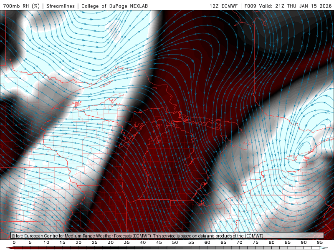Viewport: 334px width, 250px height.
Task: Click the '85' value on color scale
Action: pos(288,242)
